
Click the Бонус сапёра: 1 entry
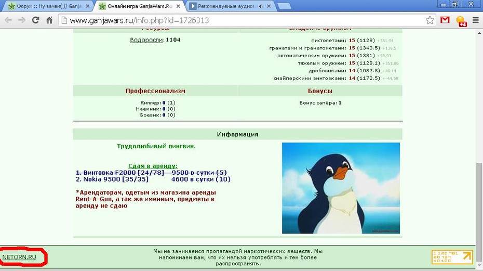320,103
